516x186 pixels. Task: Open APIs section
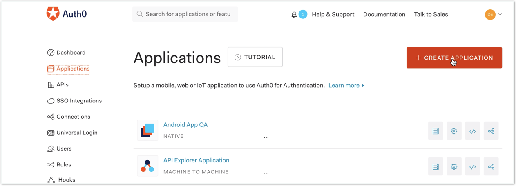coord(63,85)
